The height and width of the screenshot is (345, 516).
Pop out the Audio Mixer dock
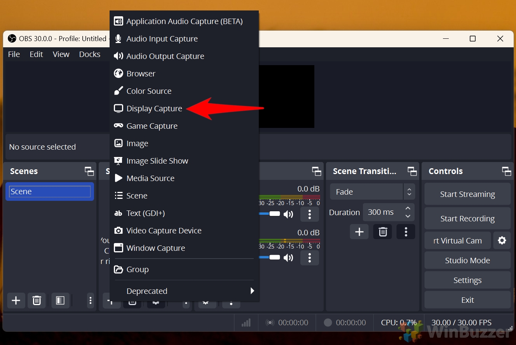click(x=317, y=171)
